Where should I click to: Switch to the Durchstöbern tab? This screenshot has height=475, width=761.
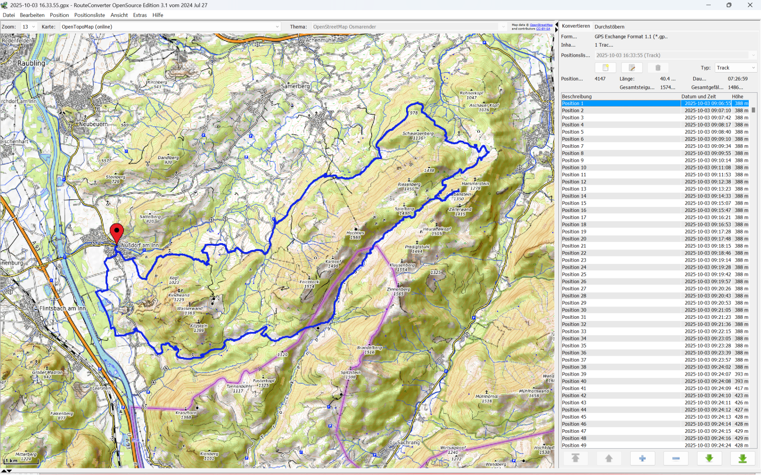click(609, 27)
